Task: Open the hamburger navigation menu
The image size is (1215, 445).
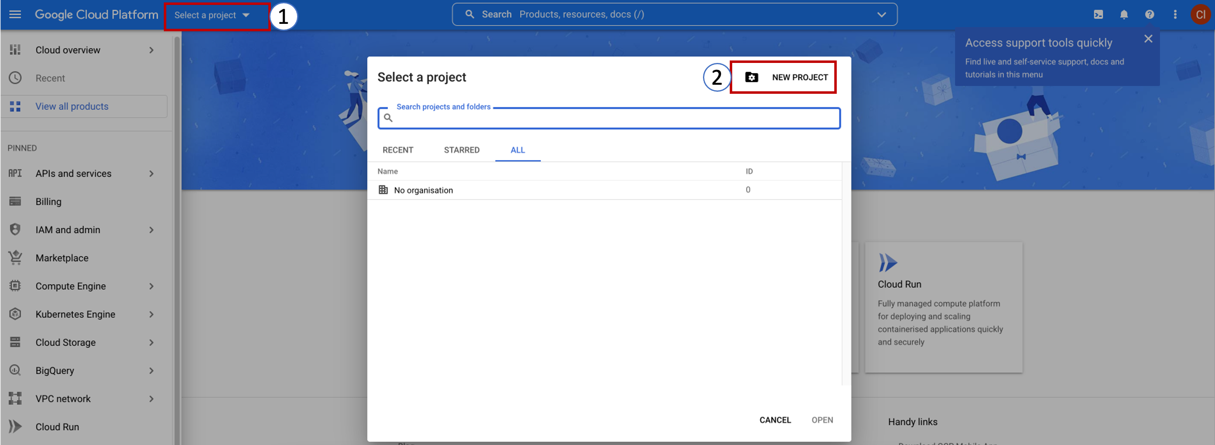Action: coord(15,15)
